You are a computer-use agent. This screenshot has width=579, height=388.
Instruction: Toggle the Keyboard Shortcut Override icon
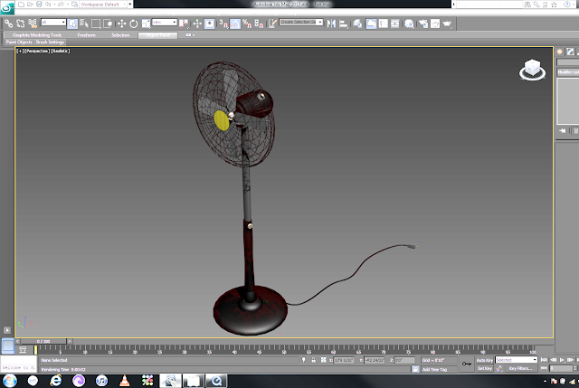pos(209,24)
